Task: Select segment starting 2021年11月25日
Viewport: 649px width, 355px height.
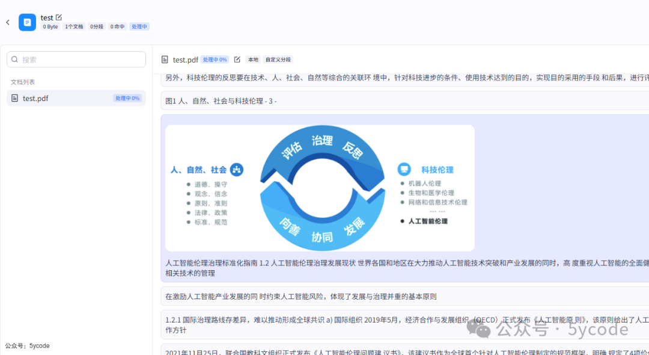Action: (405, 350)
